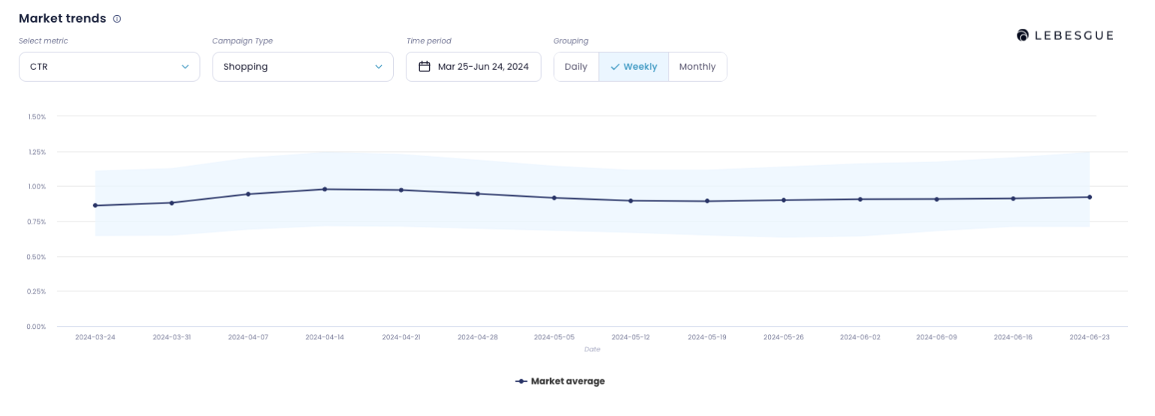Click the info icon beside Market trends
The width and height of the screenshot is (1155, 416).
(116, 19)
